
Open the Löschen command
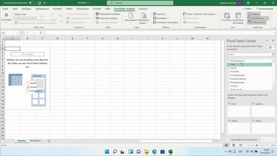point(160,14)
